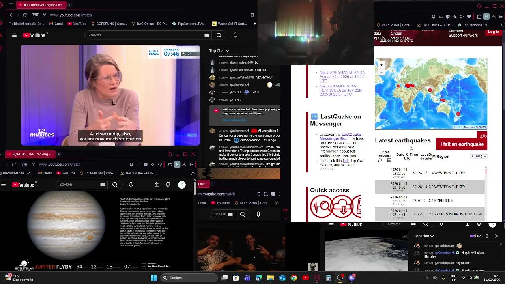Image resolution: width=505 pixels, height=284 pixels.
Task: Open the Mw 6.0 AFGHANISTAN earthquake link
Action: tap(342, 77)
